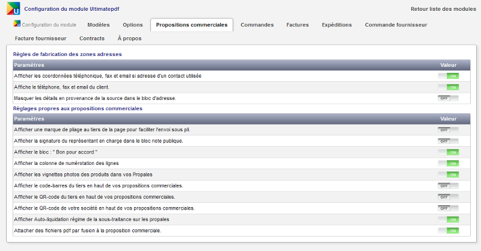Image resolution: width=481 pixels, height=251 pixels.
Task: Disable showing contact phone, fax and email
Action: click(448, 76)
